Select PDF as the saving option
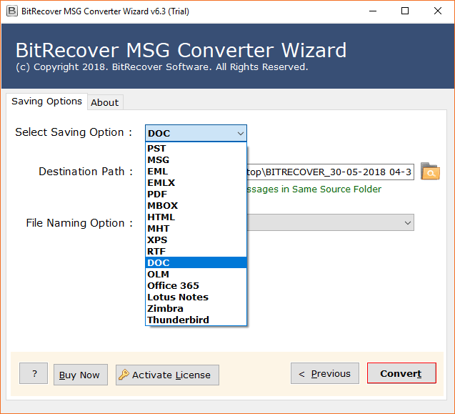This screenshot has height=414, width=455. (x=196, y=194)
